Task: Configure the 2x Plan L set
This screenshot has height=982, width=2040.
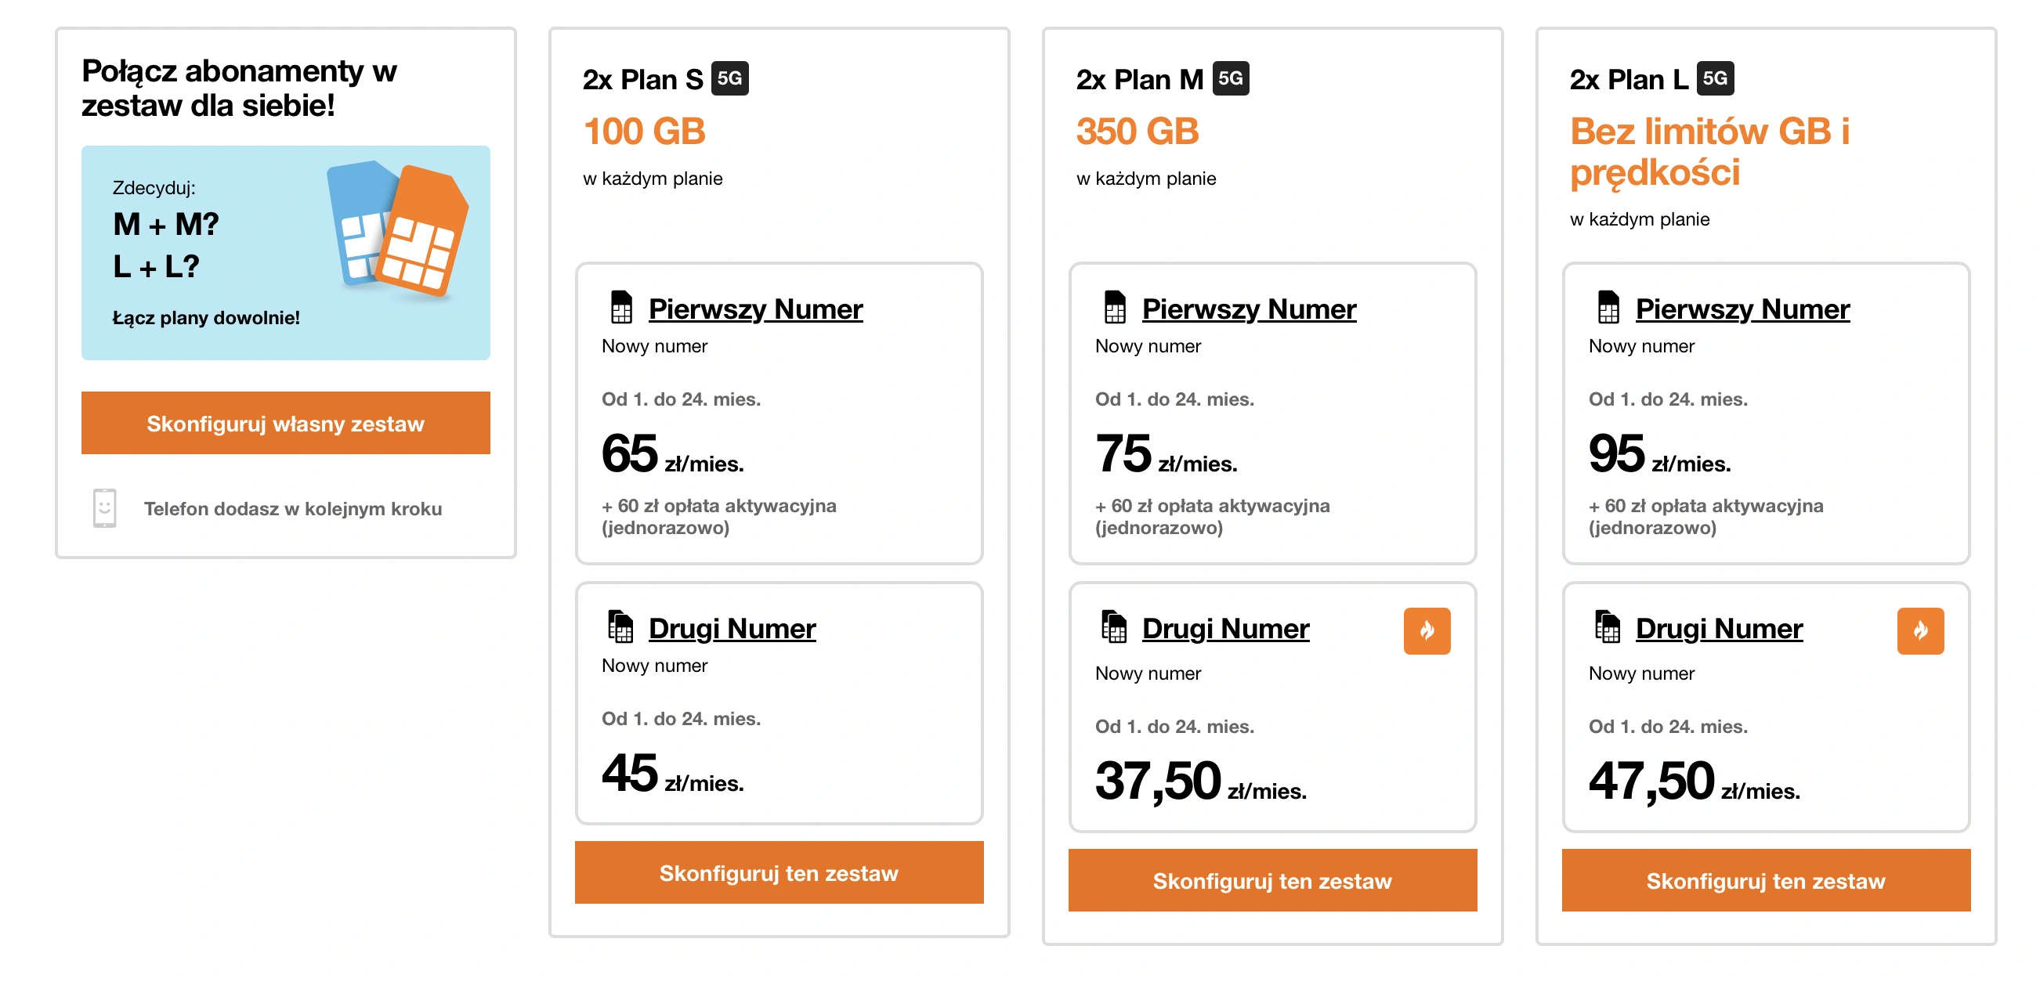Action: pos(1765,880)
